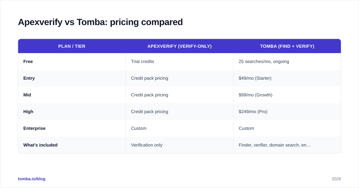Click the '2026' year in the footer

pyautogui.click(x=336, y=179)
